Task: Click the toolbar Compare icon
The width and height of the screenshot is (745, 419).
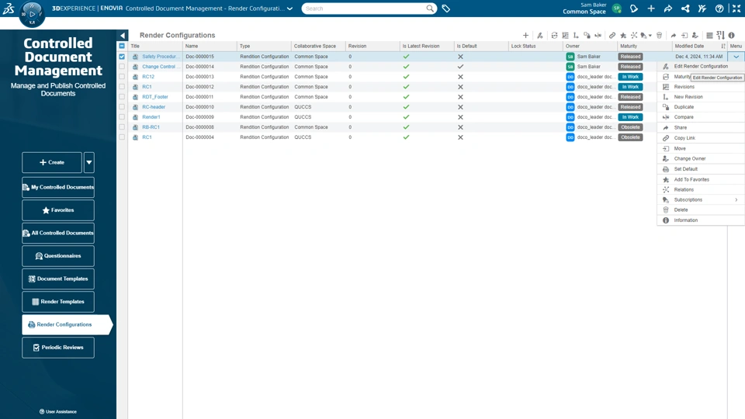Action: 598,35
